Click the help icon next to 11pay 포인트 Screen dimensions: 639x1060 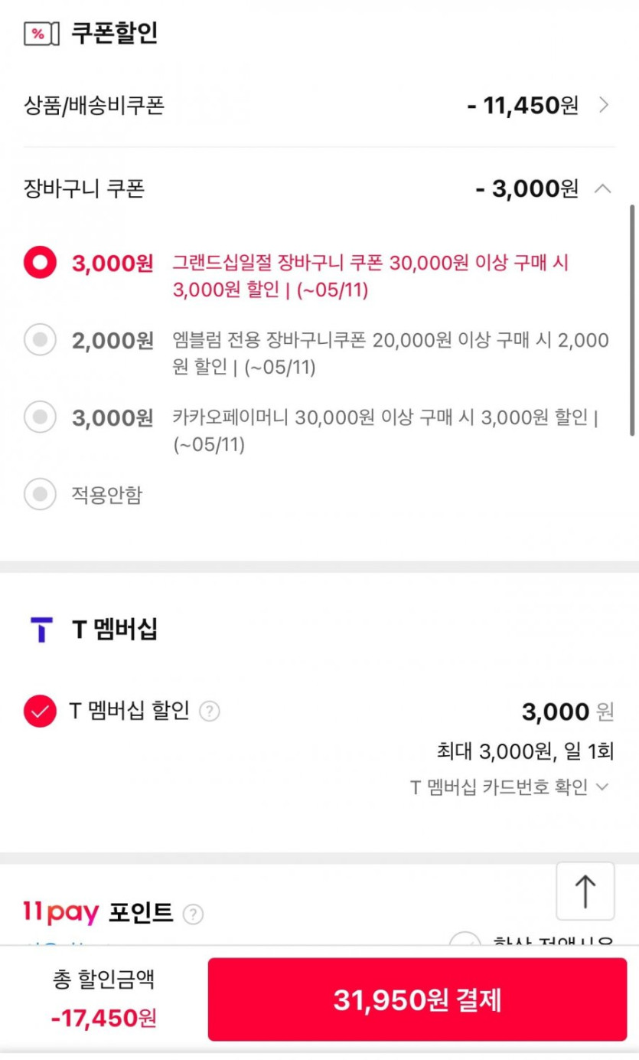pos(194,914)
